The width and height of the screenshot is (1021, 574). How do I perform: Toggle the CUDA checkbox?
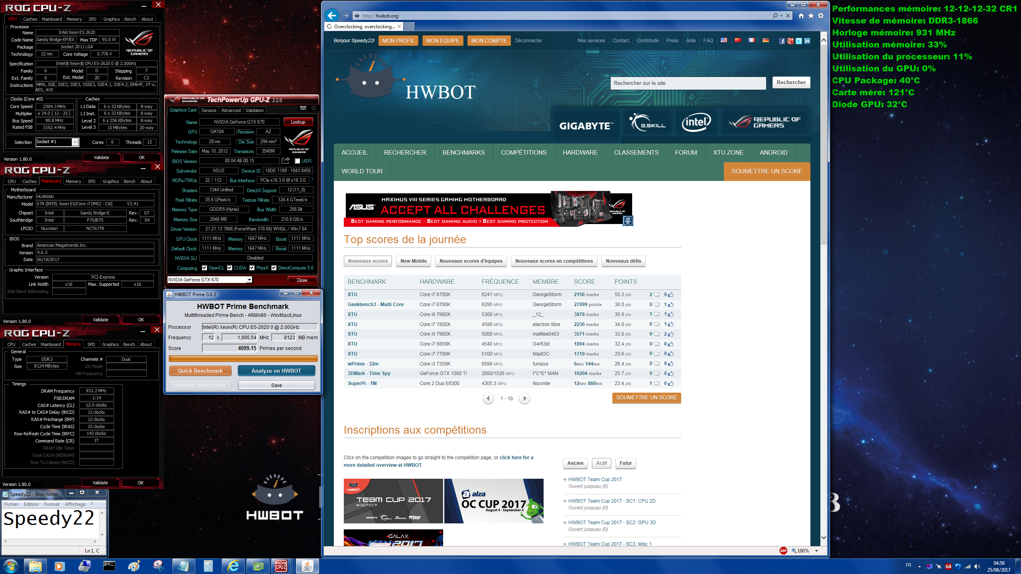coord(230,268)
